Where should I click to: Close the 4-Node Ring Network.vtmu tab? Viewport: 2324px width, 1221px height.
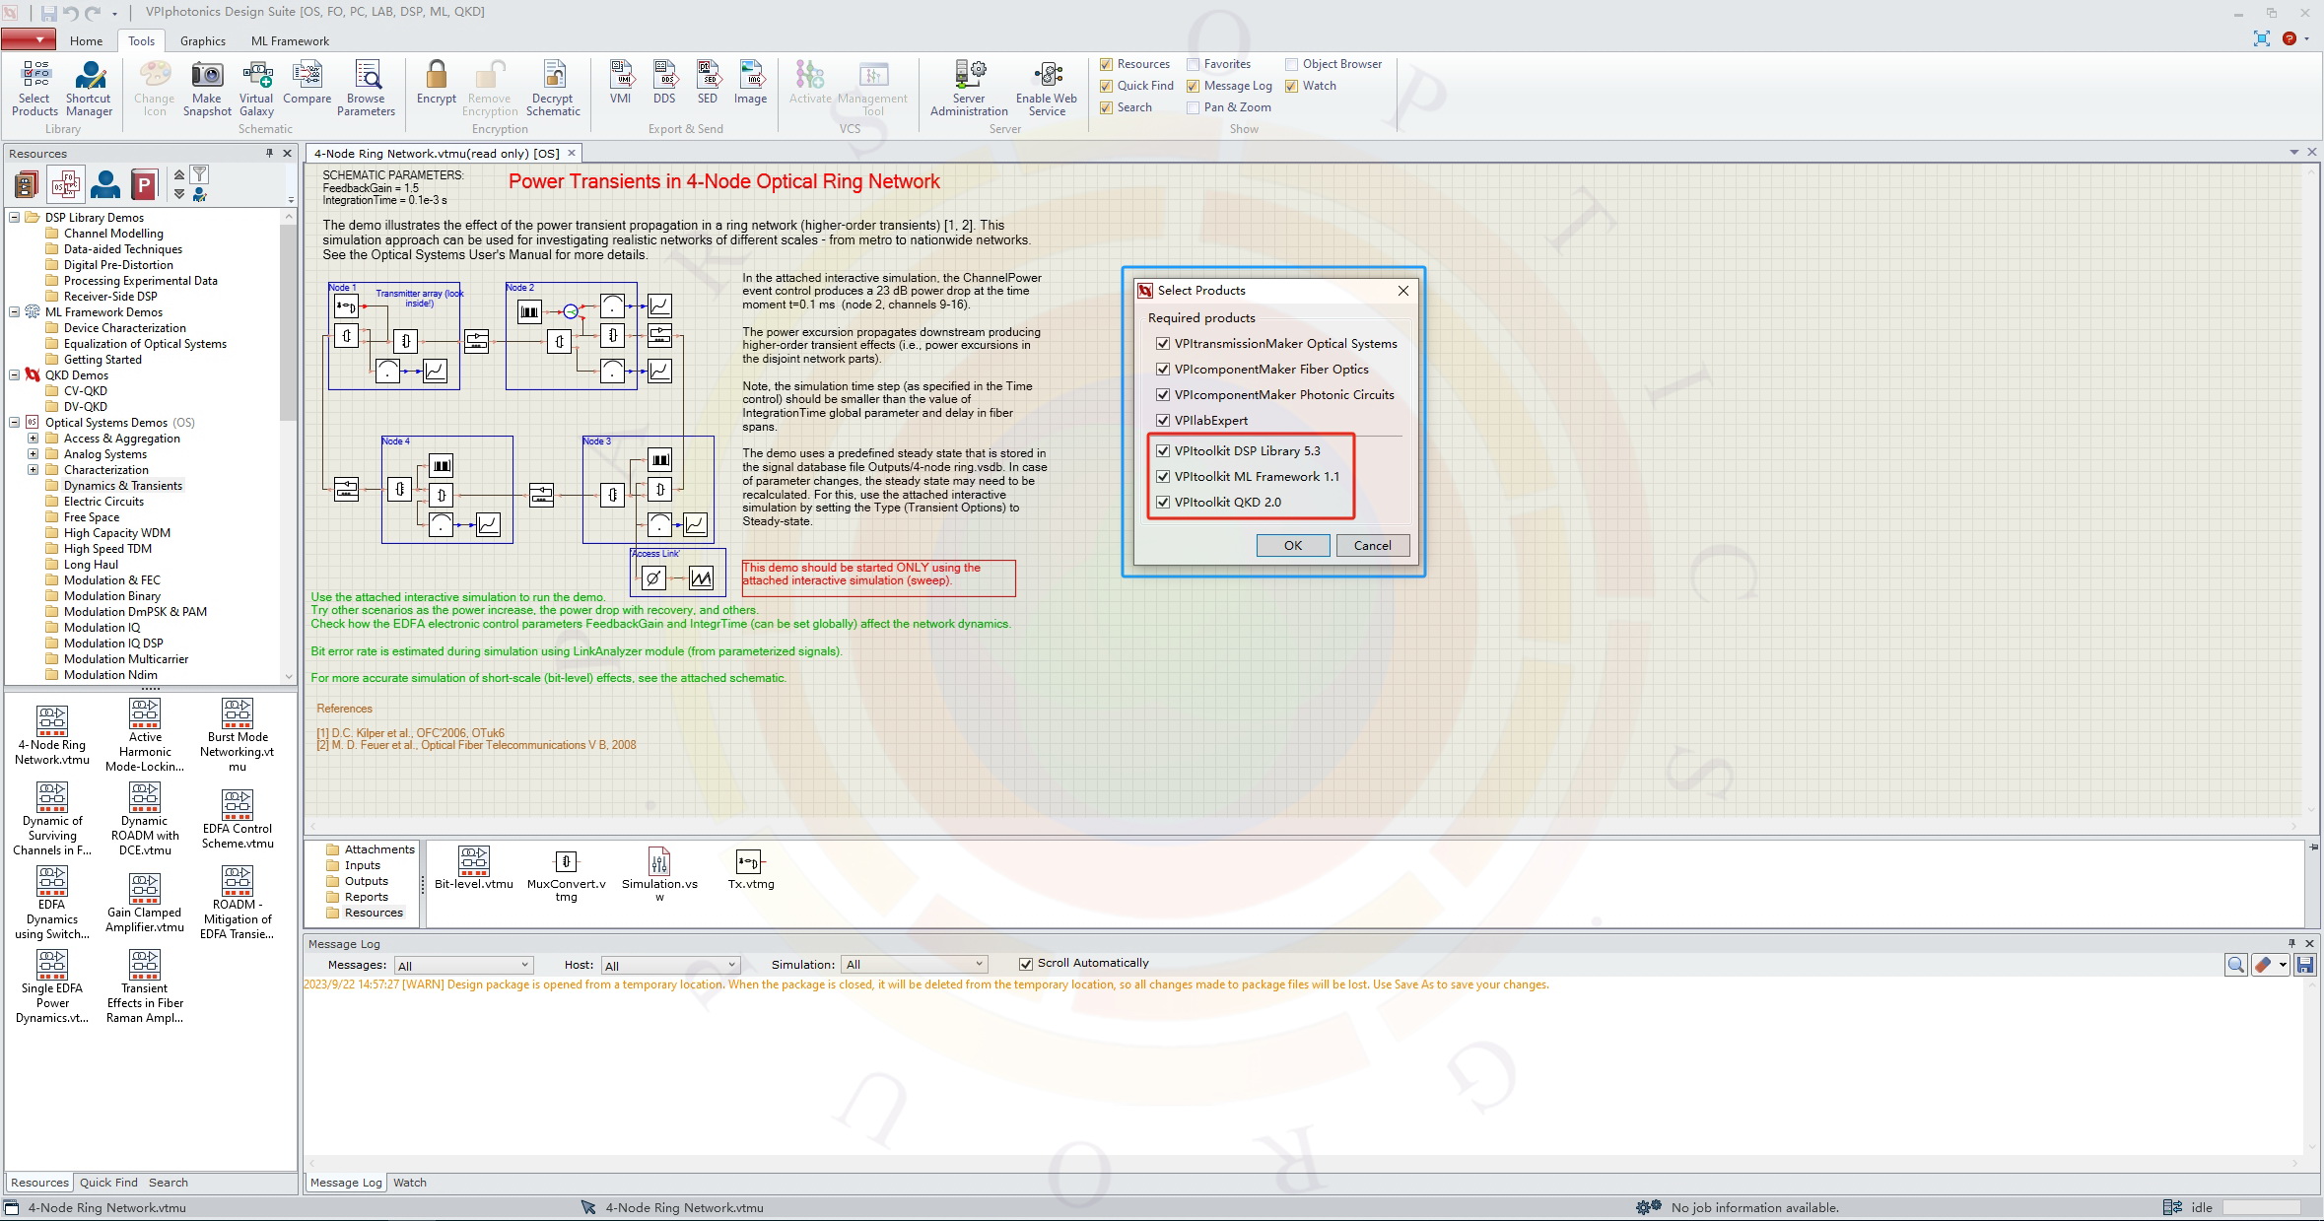[x=571, y=153]
